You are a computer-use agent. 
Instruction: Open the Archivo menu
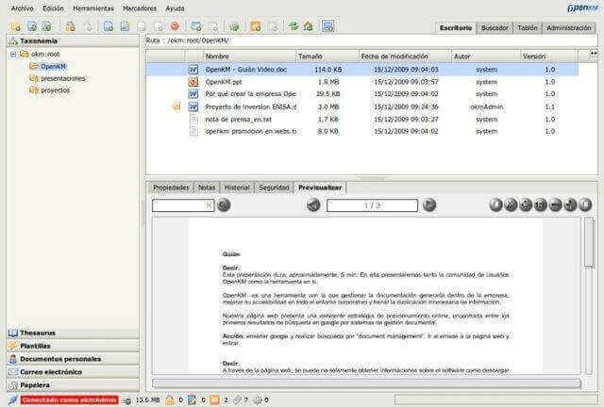[23, 8]
